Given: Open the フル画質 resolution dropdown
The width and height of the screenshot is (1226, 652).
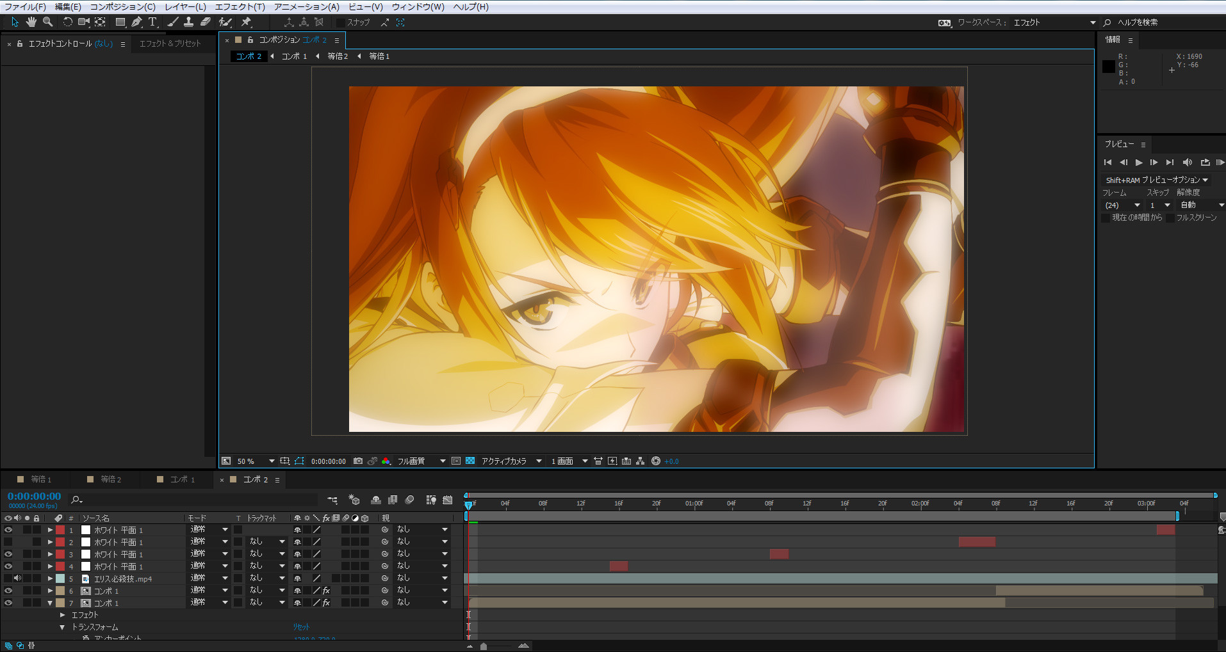Looking at the screenshot, I should (421, 461).
